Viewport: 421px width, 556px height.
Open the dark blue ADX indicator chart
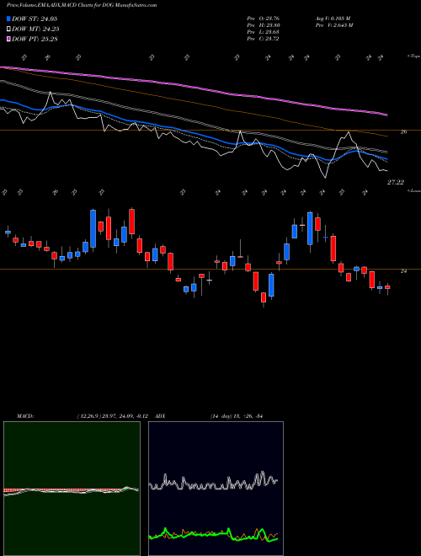point(216,489)
